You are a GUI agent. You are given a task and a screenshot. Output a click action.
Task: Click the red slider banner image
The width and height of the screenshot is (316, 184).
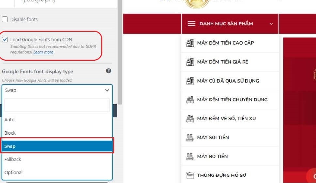[x=299, y=110]
